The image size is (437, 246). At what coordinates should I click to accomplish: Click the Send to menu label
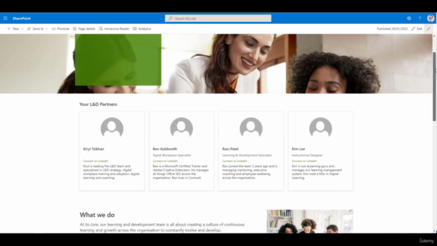38,29
